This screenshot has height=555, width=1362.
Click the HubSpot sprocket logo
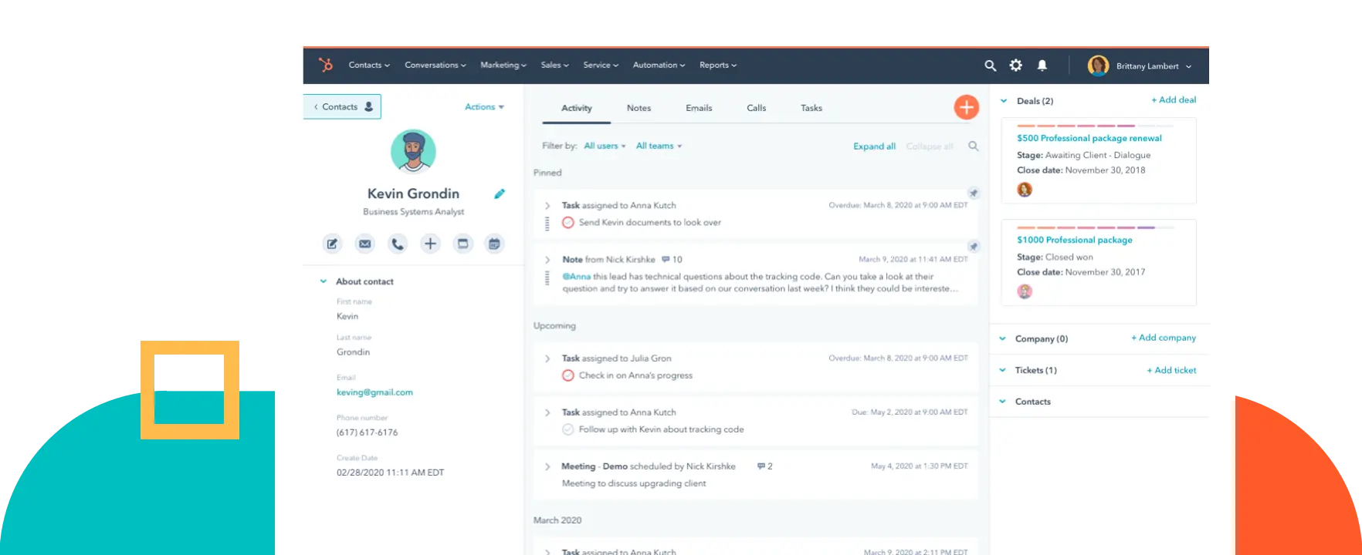coord(326,66)
